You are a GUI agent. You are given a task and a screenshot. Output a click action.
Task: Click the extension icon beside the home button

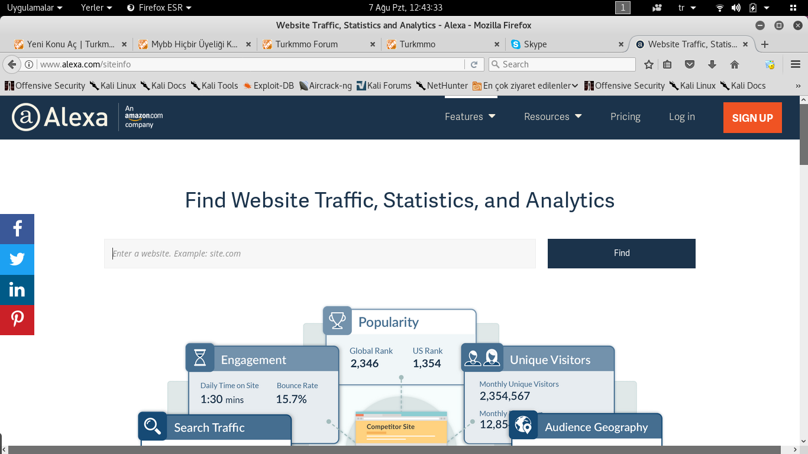pyautogui.click(x=770, y=64)
